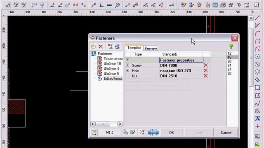Click the DIN 7990 standard cell
Image resolution: width=264 pixels, height=148 pixels.
click(181, 65)
